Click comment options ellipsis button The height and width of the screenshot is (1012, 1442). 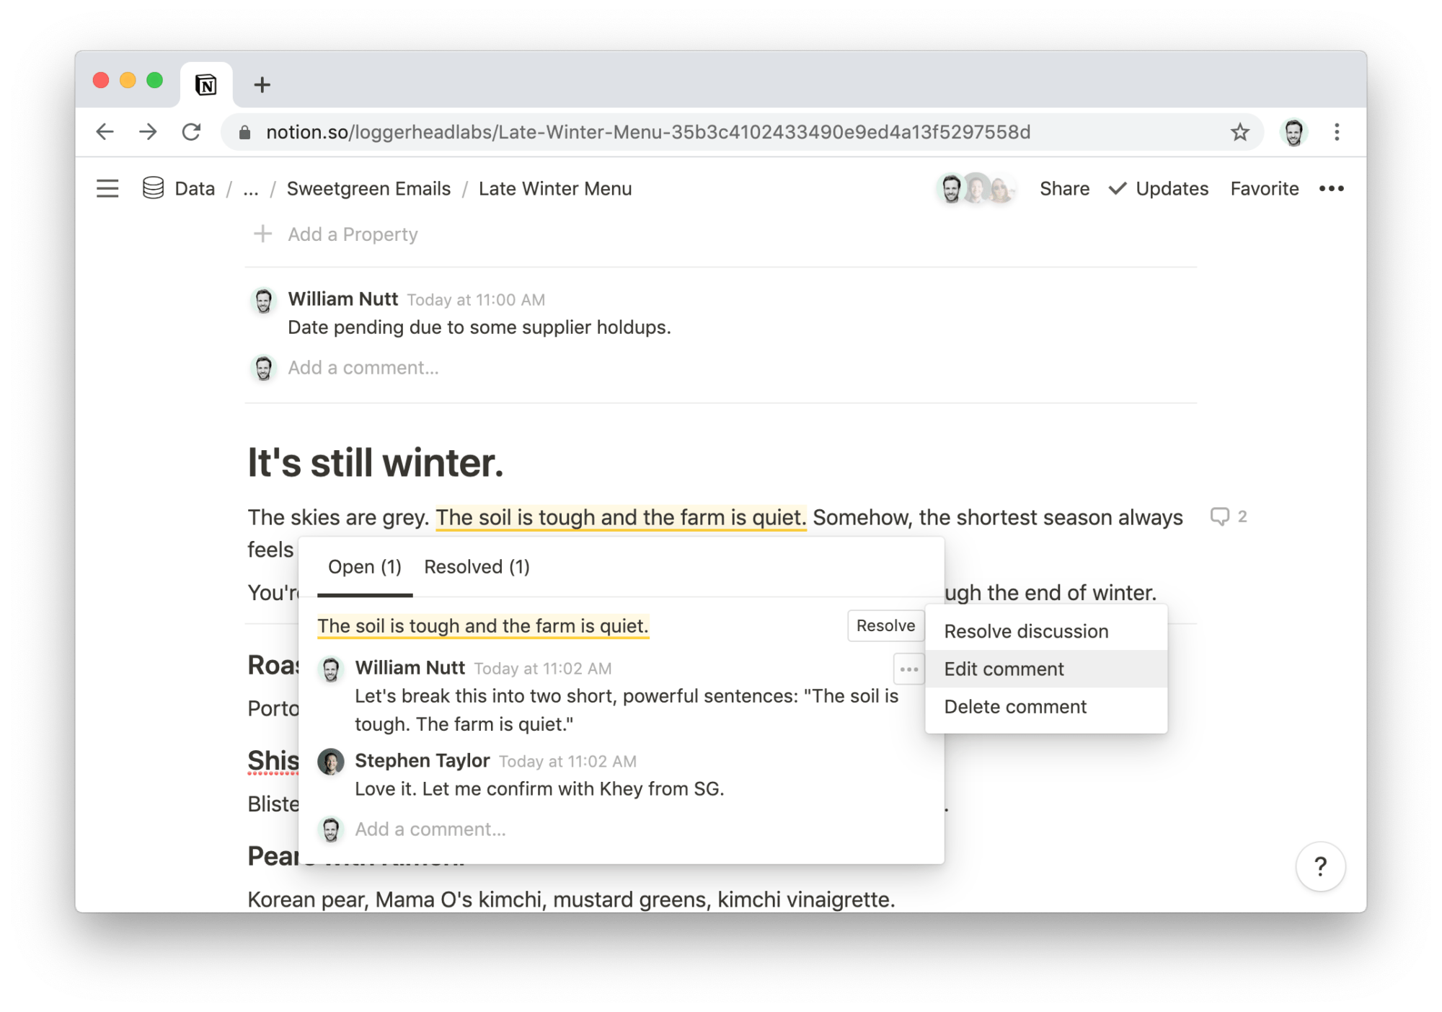(908, 669)
